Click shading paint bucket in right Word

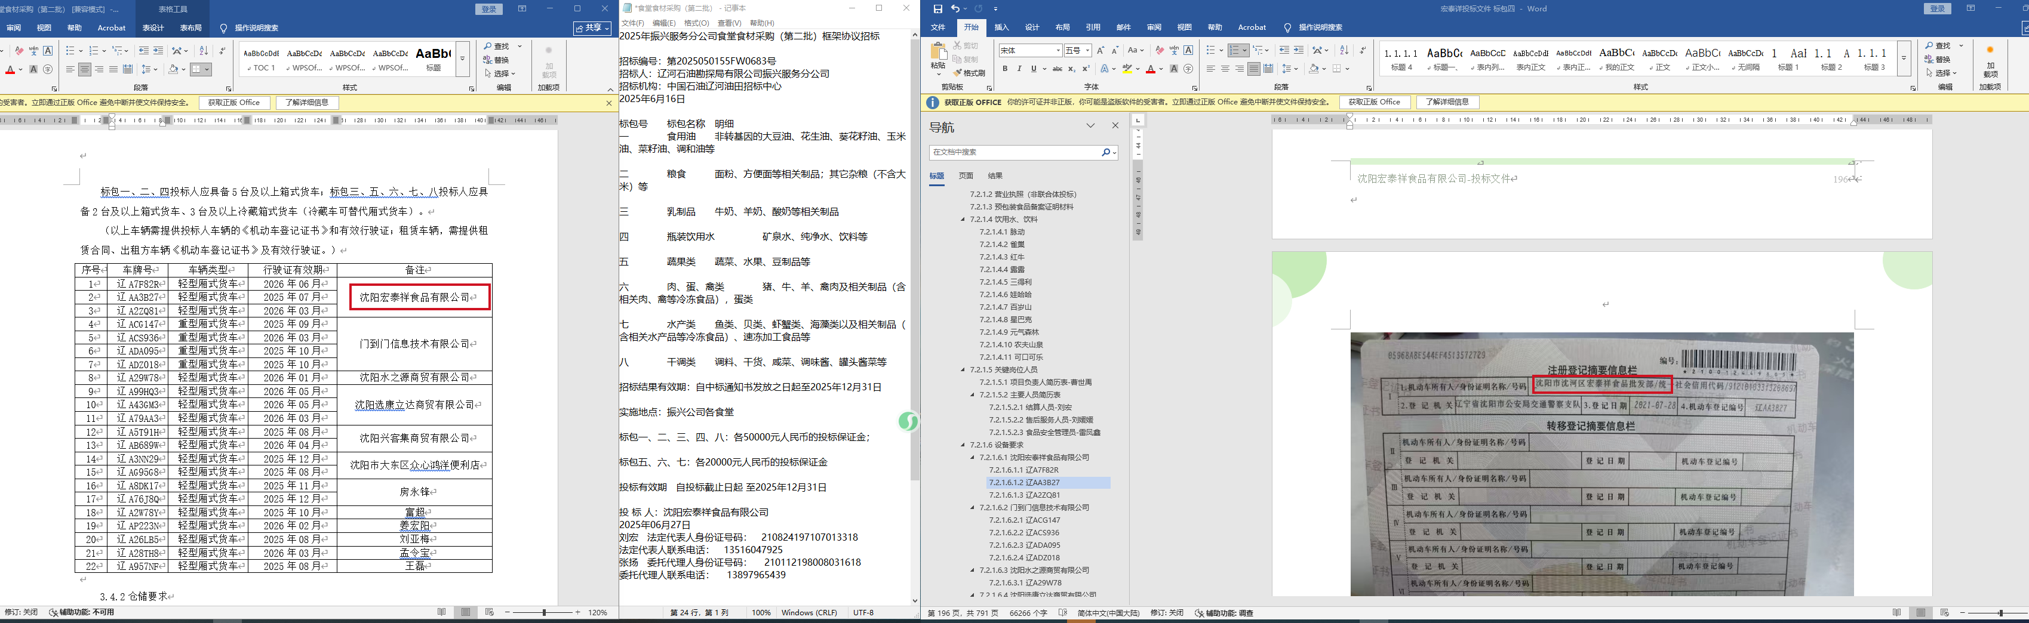pos(1313,69)
